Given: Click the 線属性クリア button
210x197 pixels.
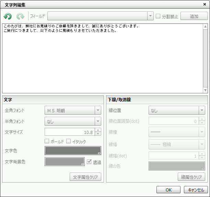Looking at the screenshot, I should pyautogui.click(x=191, y=177).
